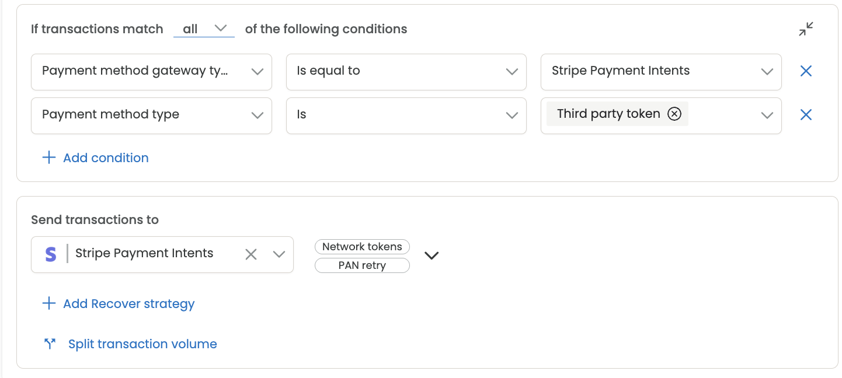Click the Stripe S logo icon
842x378 pixels.
click(51, 254)
